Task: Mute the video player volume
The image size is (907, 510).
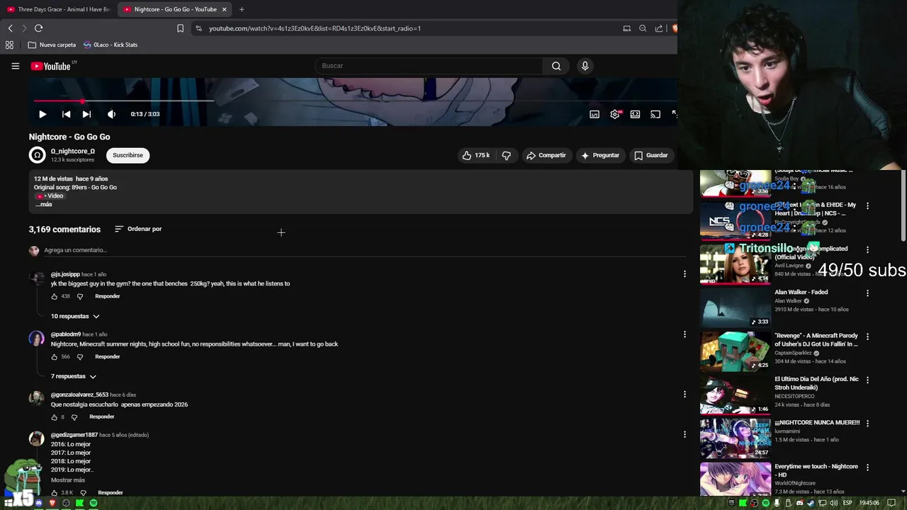Action: (x=111, y=114)
